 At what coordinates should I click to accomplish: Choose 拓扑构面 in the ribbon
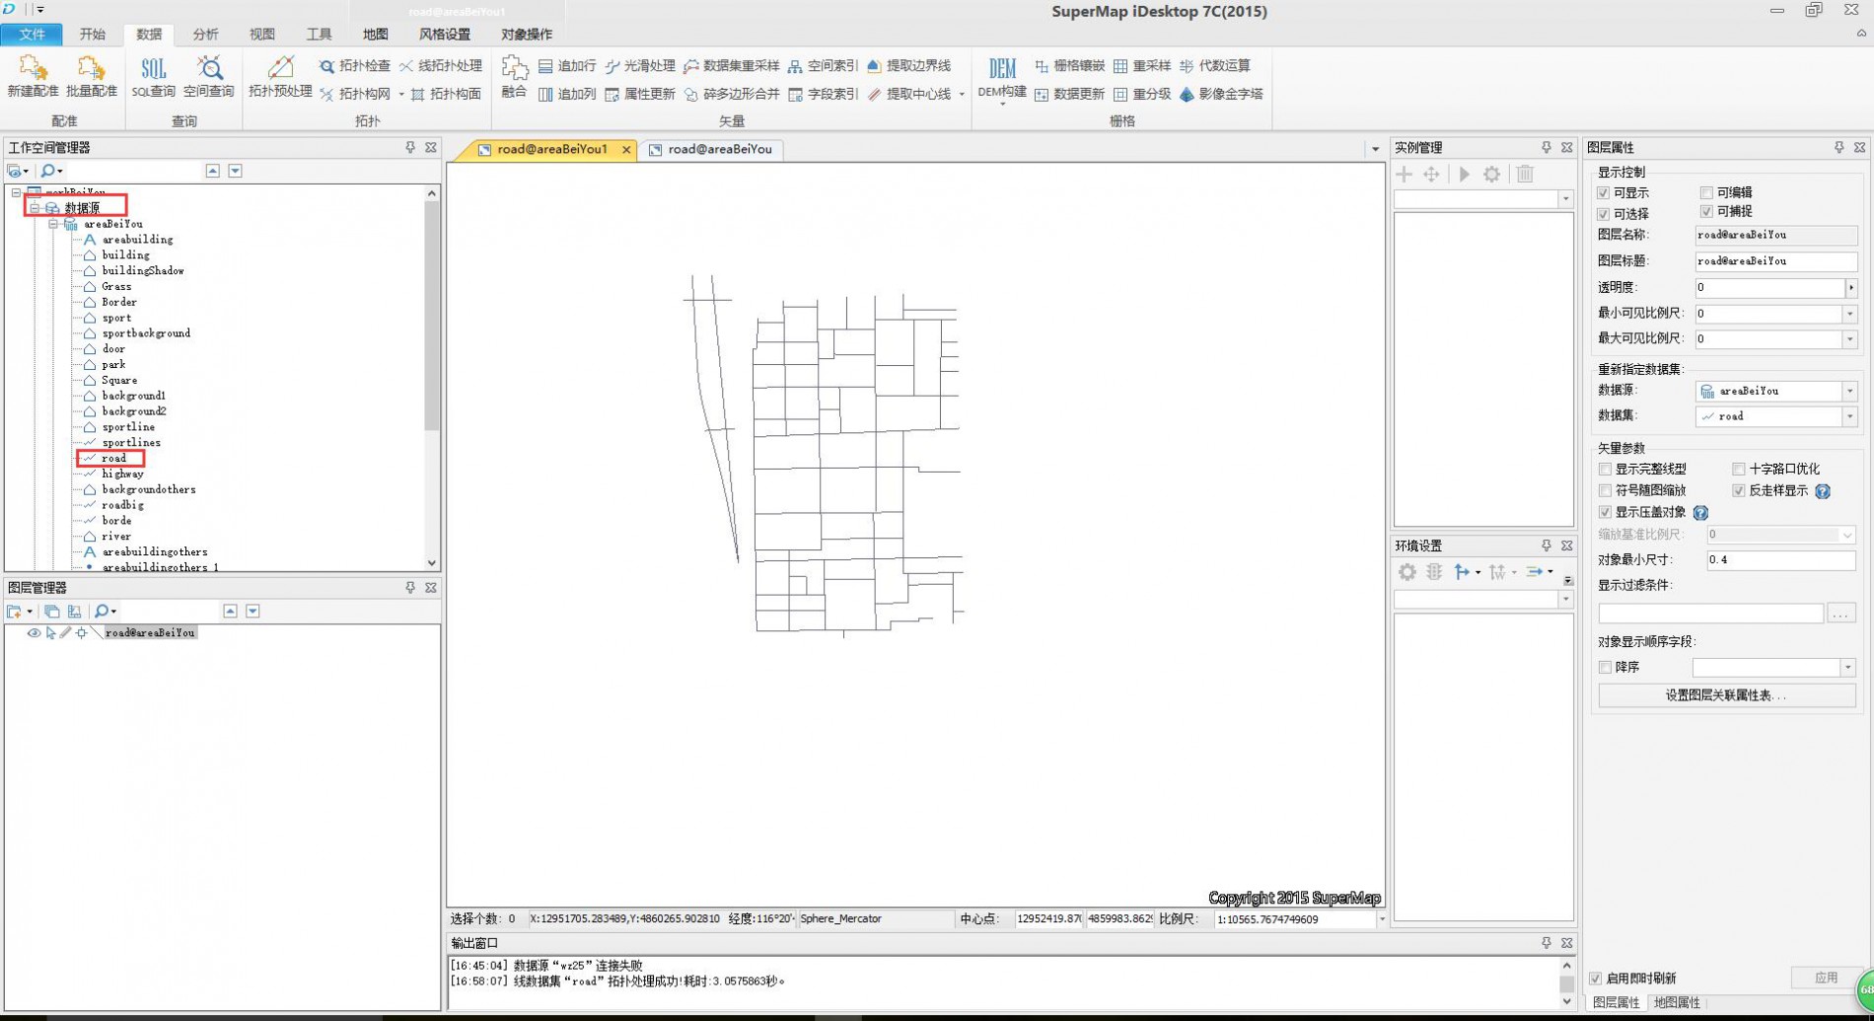point(446,95)
